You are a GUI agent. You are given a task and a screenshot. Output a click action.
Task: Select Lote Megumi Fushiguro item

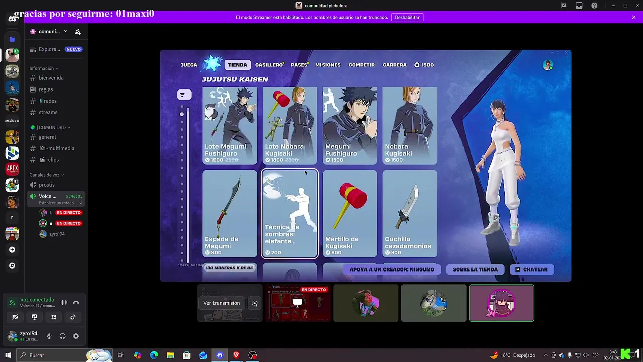(230, 126)
